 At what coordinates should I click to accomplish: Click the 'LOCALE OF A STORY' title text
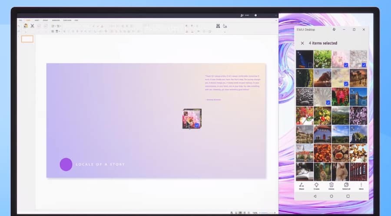pos(100,164)
